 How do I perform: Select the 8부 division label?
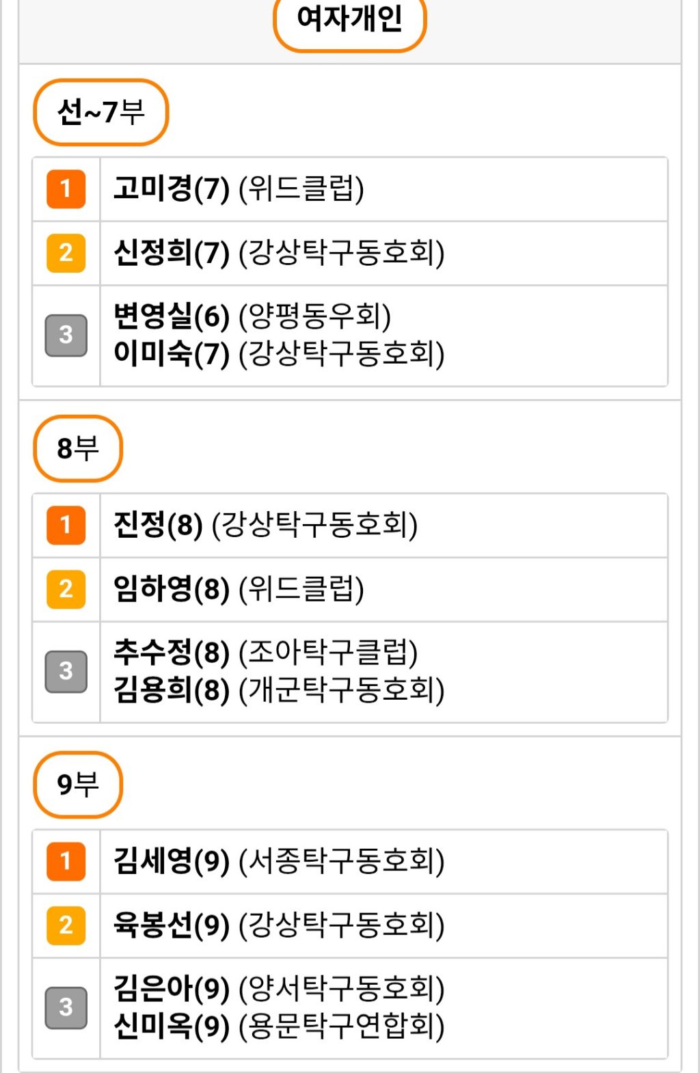[77, 448]
